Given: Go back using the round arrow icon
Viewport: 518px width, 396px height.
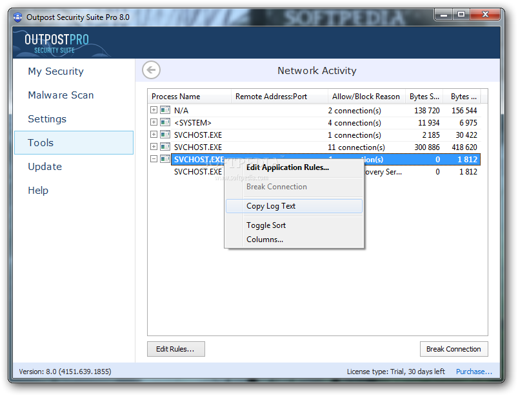Looking at the screenshot, I should click(152, 70).
